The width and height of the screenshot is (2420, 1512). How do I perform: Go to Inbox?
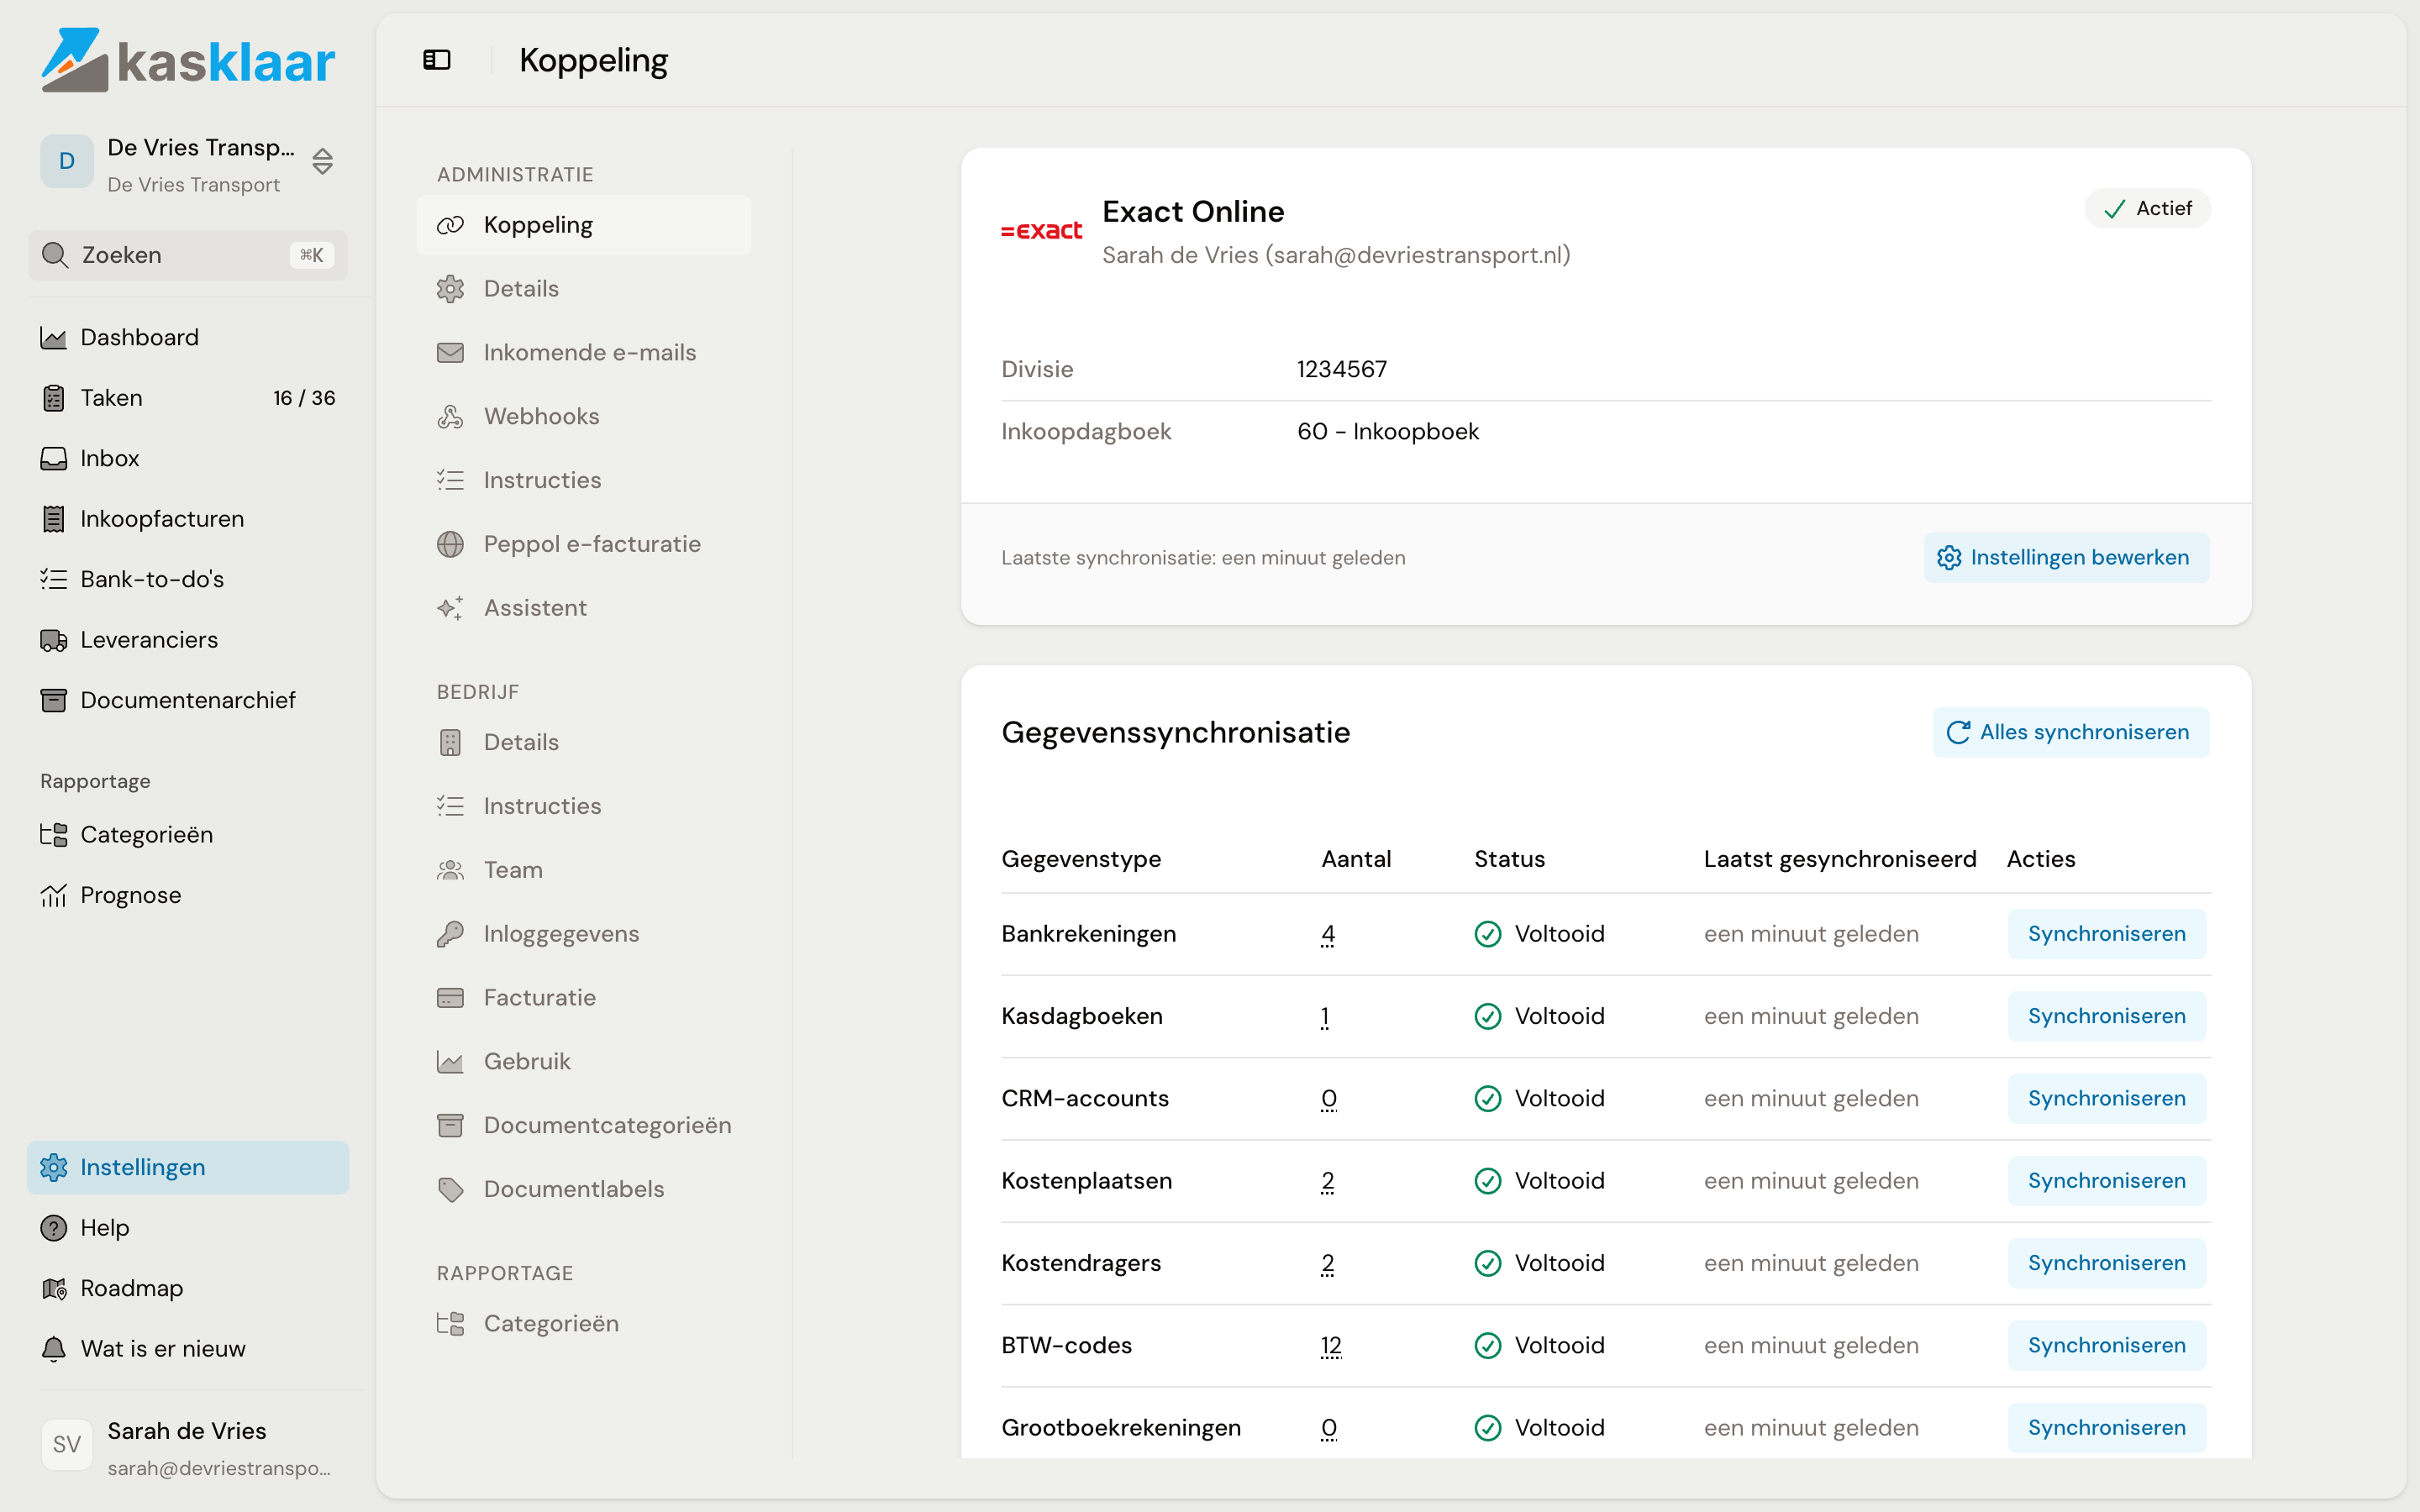click(x=188, y=458)
